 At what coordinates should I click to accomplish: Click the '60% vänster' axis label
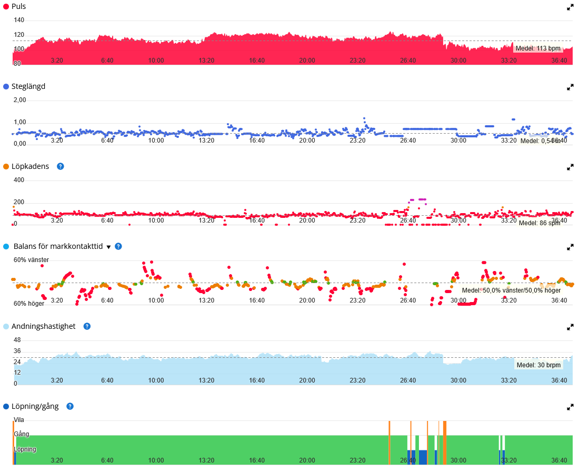[31, 260]
